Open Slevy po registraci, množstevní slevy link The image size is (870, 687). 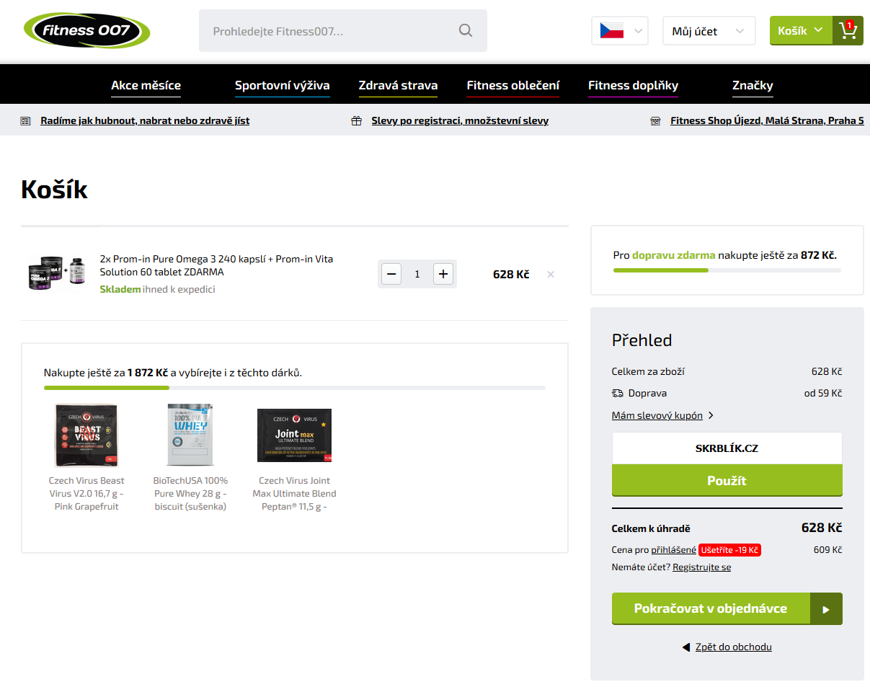tap(460, 121)
